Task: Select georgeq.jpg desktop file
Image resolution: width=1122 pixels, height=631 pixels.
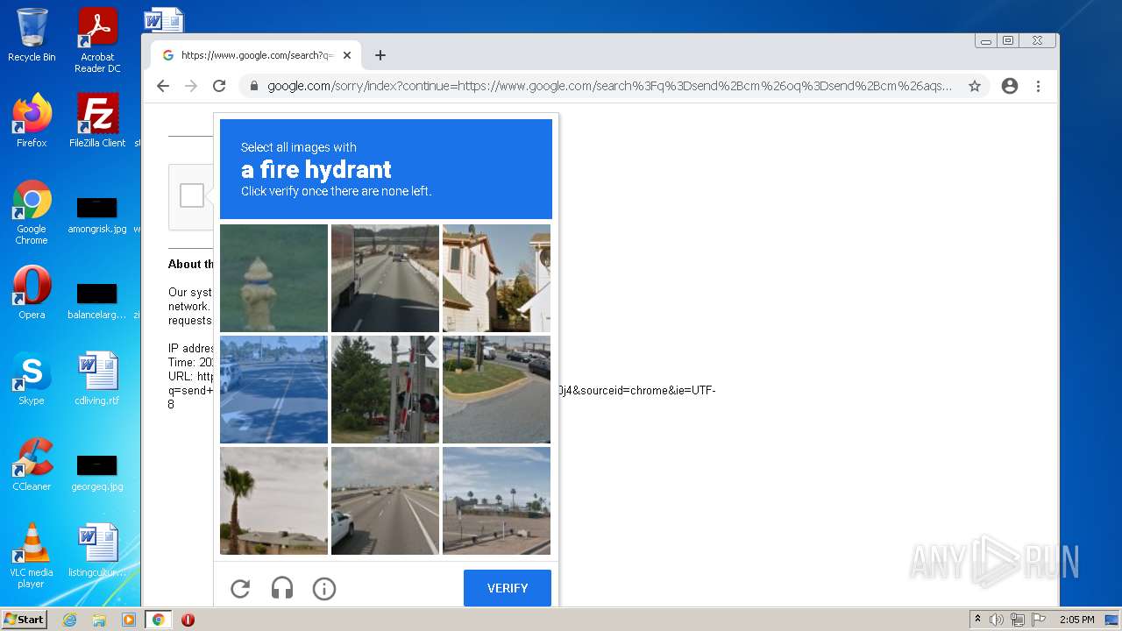Action: point(97,471)
